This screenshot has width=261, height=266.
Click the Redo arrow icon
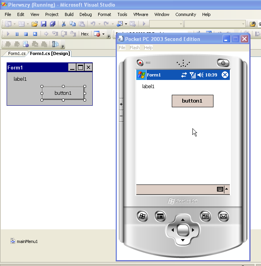click(106, 24)
